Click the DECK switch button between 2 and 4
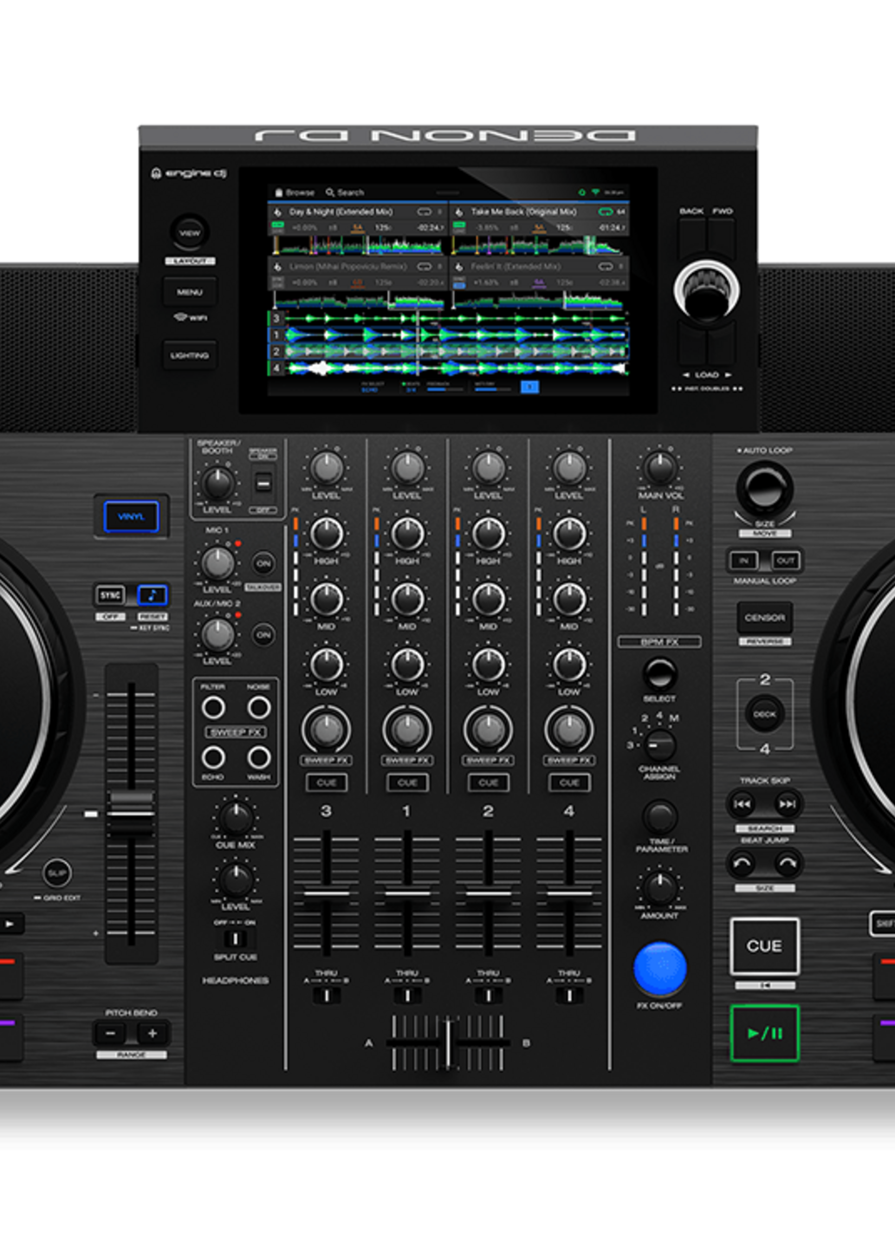The width and height of the screenshot is (895, 1253). coord(764,714)
